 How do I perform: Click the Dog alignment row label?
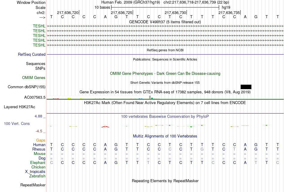42,158
